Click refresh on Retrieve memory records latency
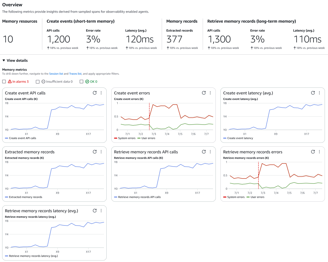This screenshot has width=328, height=262. (95, 211)
